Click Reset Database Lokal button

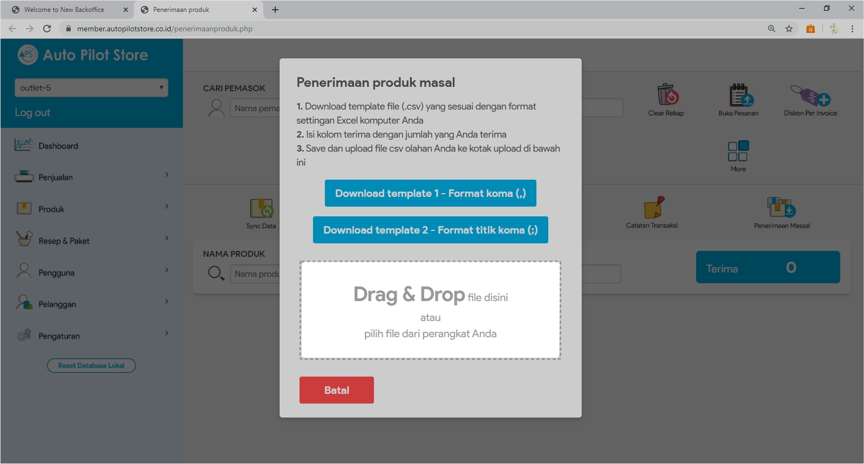click(x=91, y=366)
